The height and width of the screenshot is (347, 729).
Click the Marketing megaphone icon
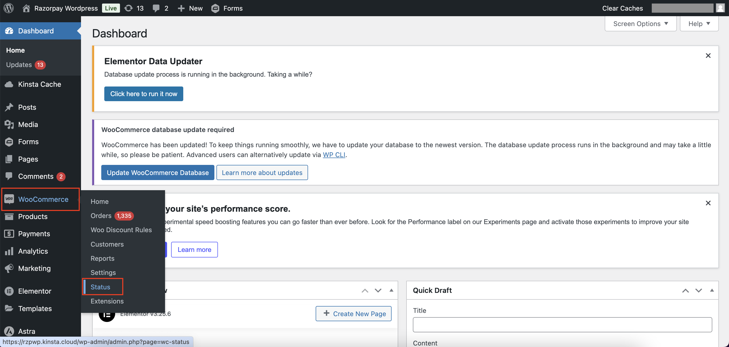(9, 268)
